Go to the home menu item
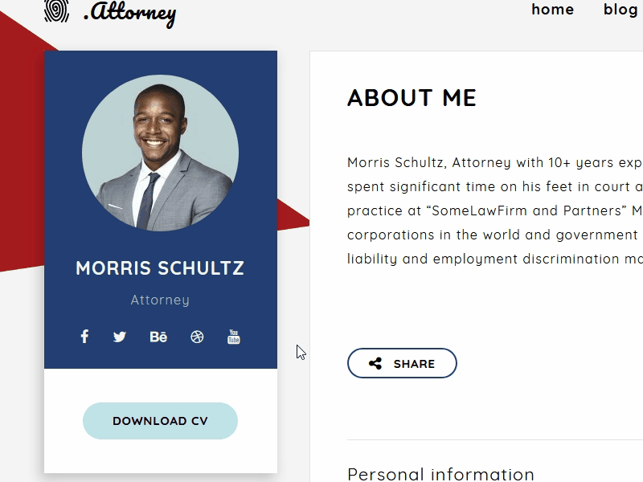Image resolution: width=643 pixels, height=482 pixels. tap(553, 10)
